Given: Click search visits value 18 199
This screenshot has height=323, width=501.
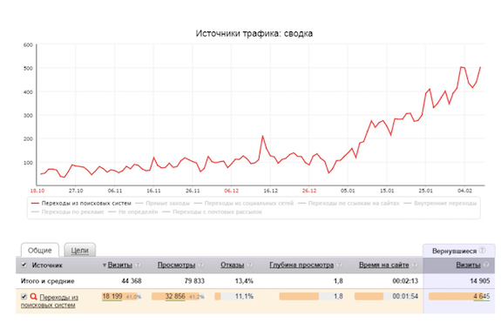Looking at the screenshot, I should 112,297.
